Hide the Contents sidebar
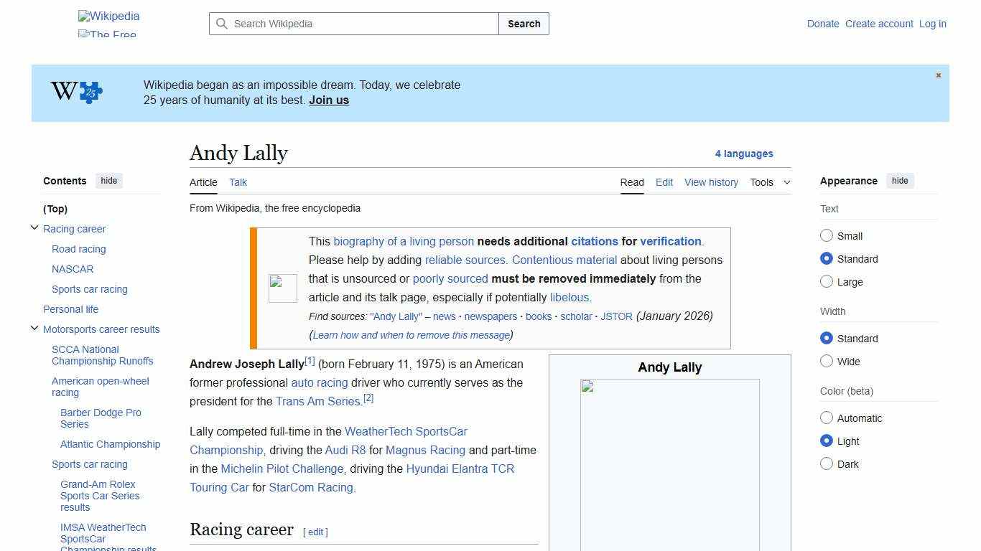 pyautogui.click(x=108, y=181)
